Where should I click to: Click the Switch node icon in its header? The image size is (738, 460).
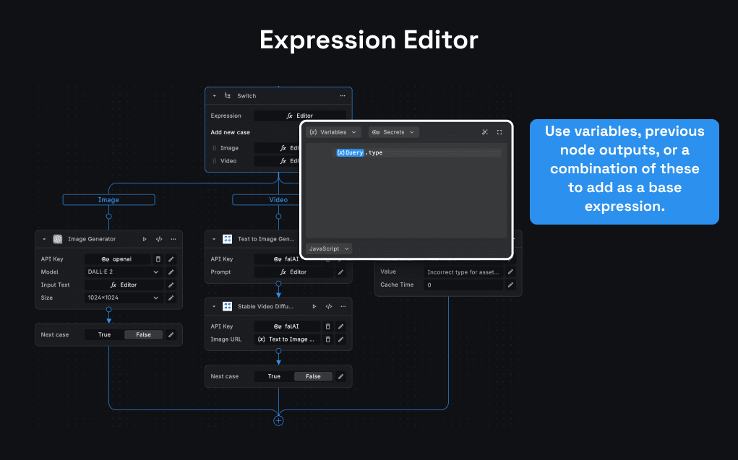pyautogui.click(x=226, y=95)
